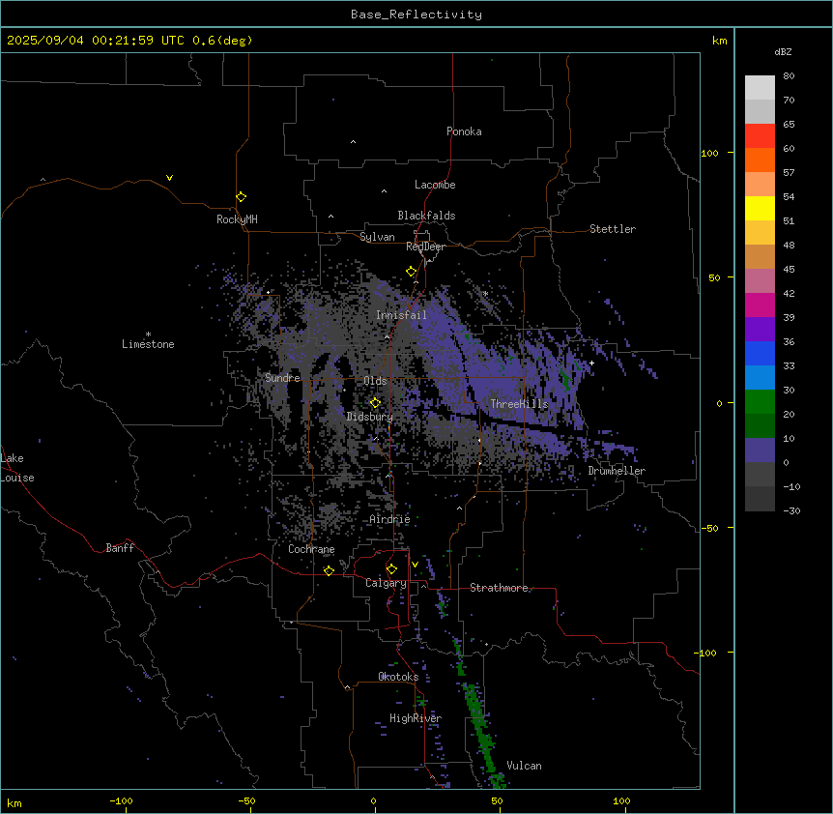Click the Lake Louise label
The width and height of the screenshot is (833, 814).
click(17, 468)
